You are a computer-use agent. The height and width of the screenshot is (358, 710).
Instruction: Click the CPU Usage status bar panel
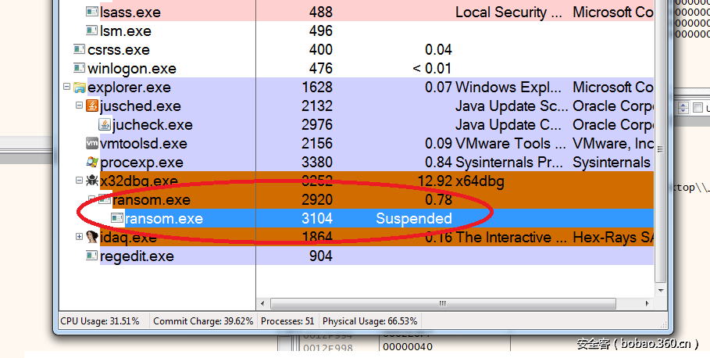pos(101,321)
